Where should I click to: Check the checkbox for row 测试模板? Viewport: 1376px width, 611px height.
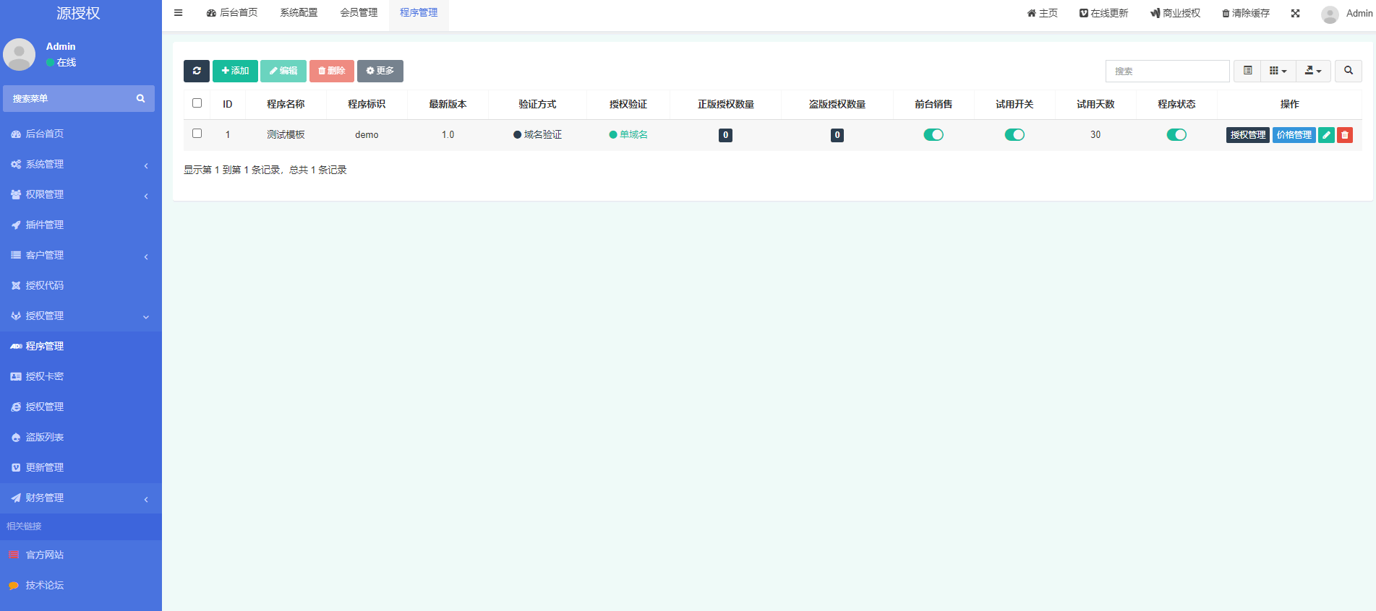pyautogui.click(x=197, y=134)
